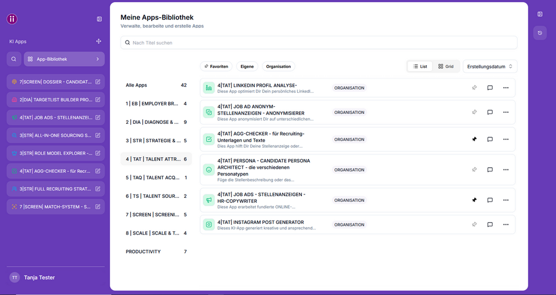Screen dimensions: 556x295
Task: Open three-dot menu for LINKEDIN PROFIL ANALYSE
Action: click(x=506, y=88)
